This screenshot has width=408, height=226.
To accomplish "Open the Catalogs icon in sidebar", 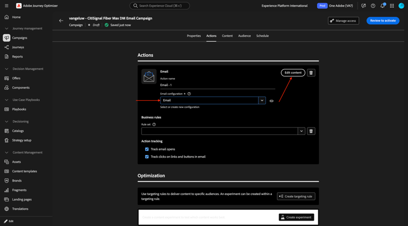I will [7, 131].
